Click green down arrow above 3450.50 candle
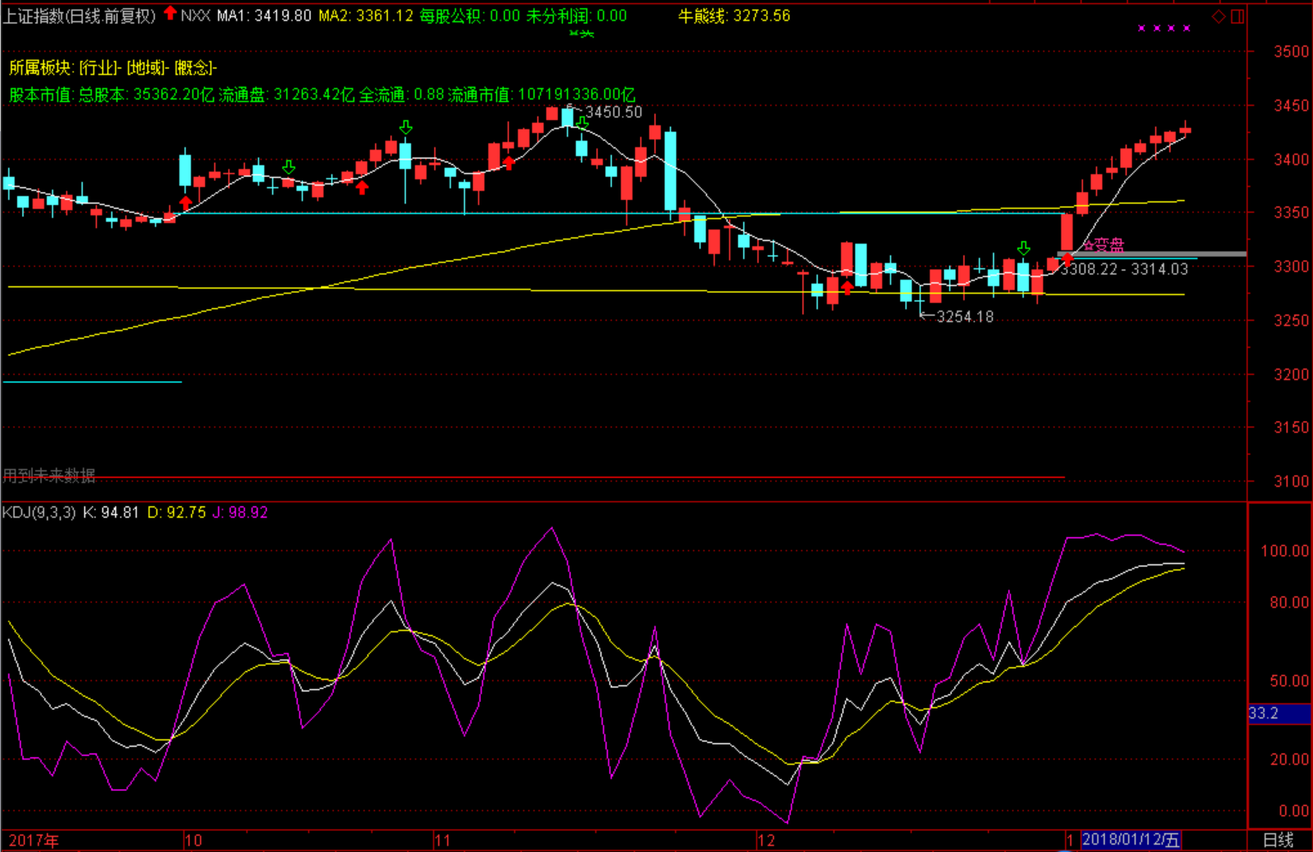Screen dimensions: 1313x852 pyautogui.click(x=583, y=123)
